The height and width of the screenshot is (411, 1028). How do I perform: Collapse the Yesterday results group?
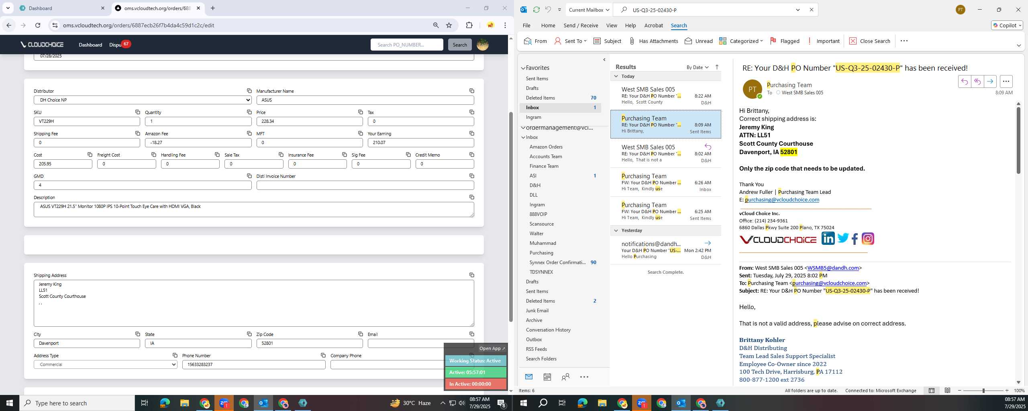[616, 230]
